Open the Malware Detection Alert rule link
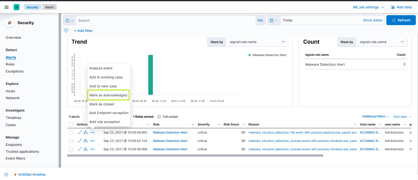The width and height of the screenshot is (418, 180). click(x=170, y=132)
